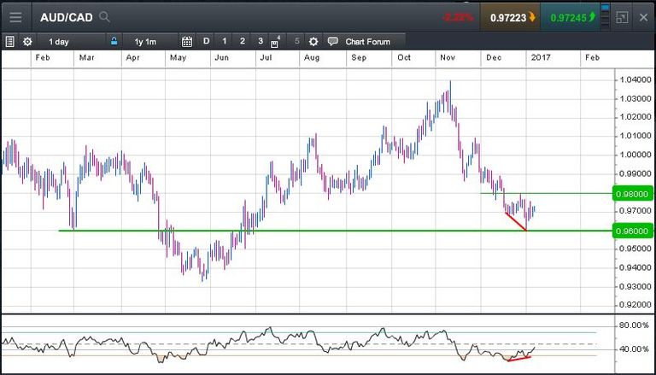Open settings gear next to Chart Forum
This screenshot has height=375, width=656.
pos(313,42)
